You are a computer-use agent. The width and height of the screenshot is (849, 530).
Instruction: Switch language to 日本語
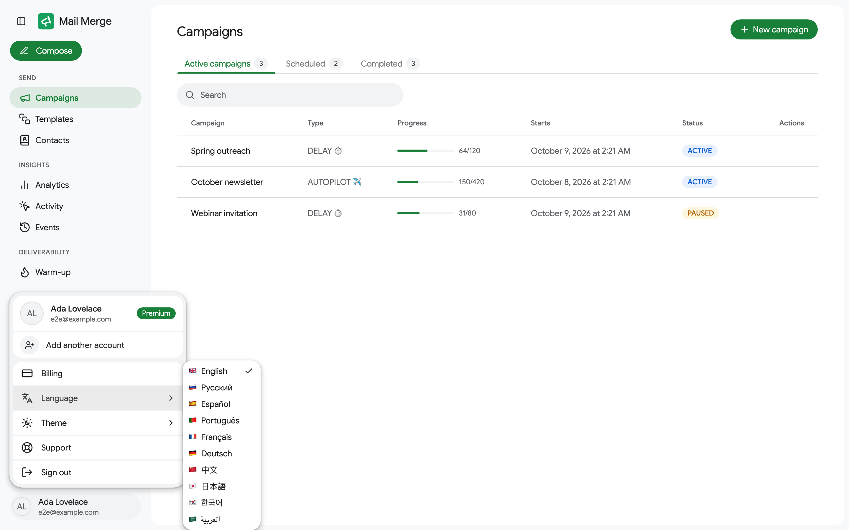coord(222,486)
